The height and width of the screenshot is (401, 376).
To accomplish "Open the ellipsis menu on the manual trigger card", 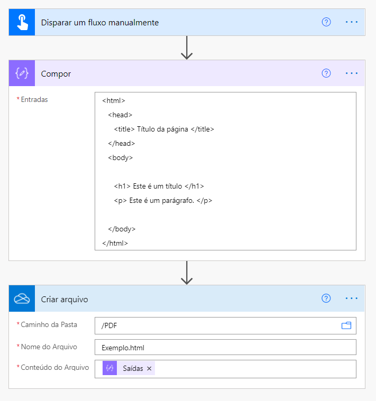I will pos(352,22).
